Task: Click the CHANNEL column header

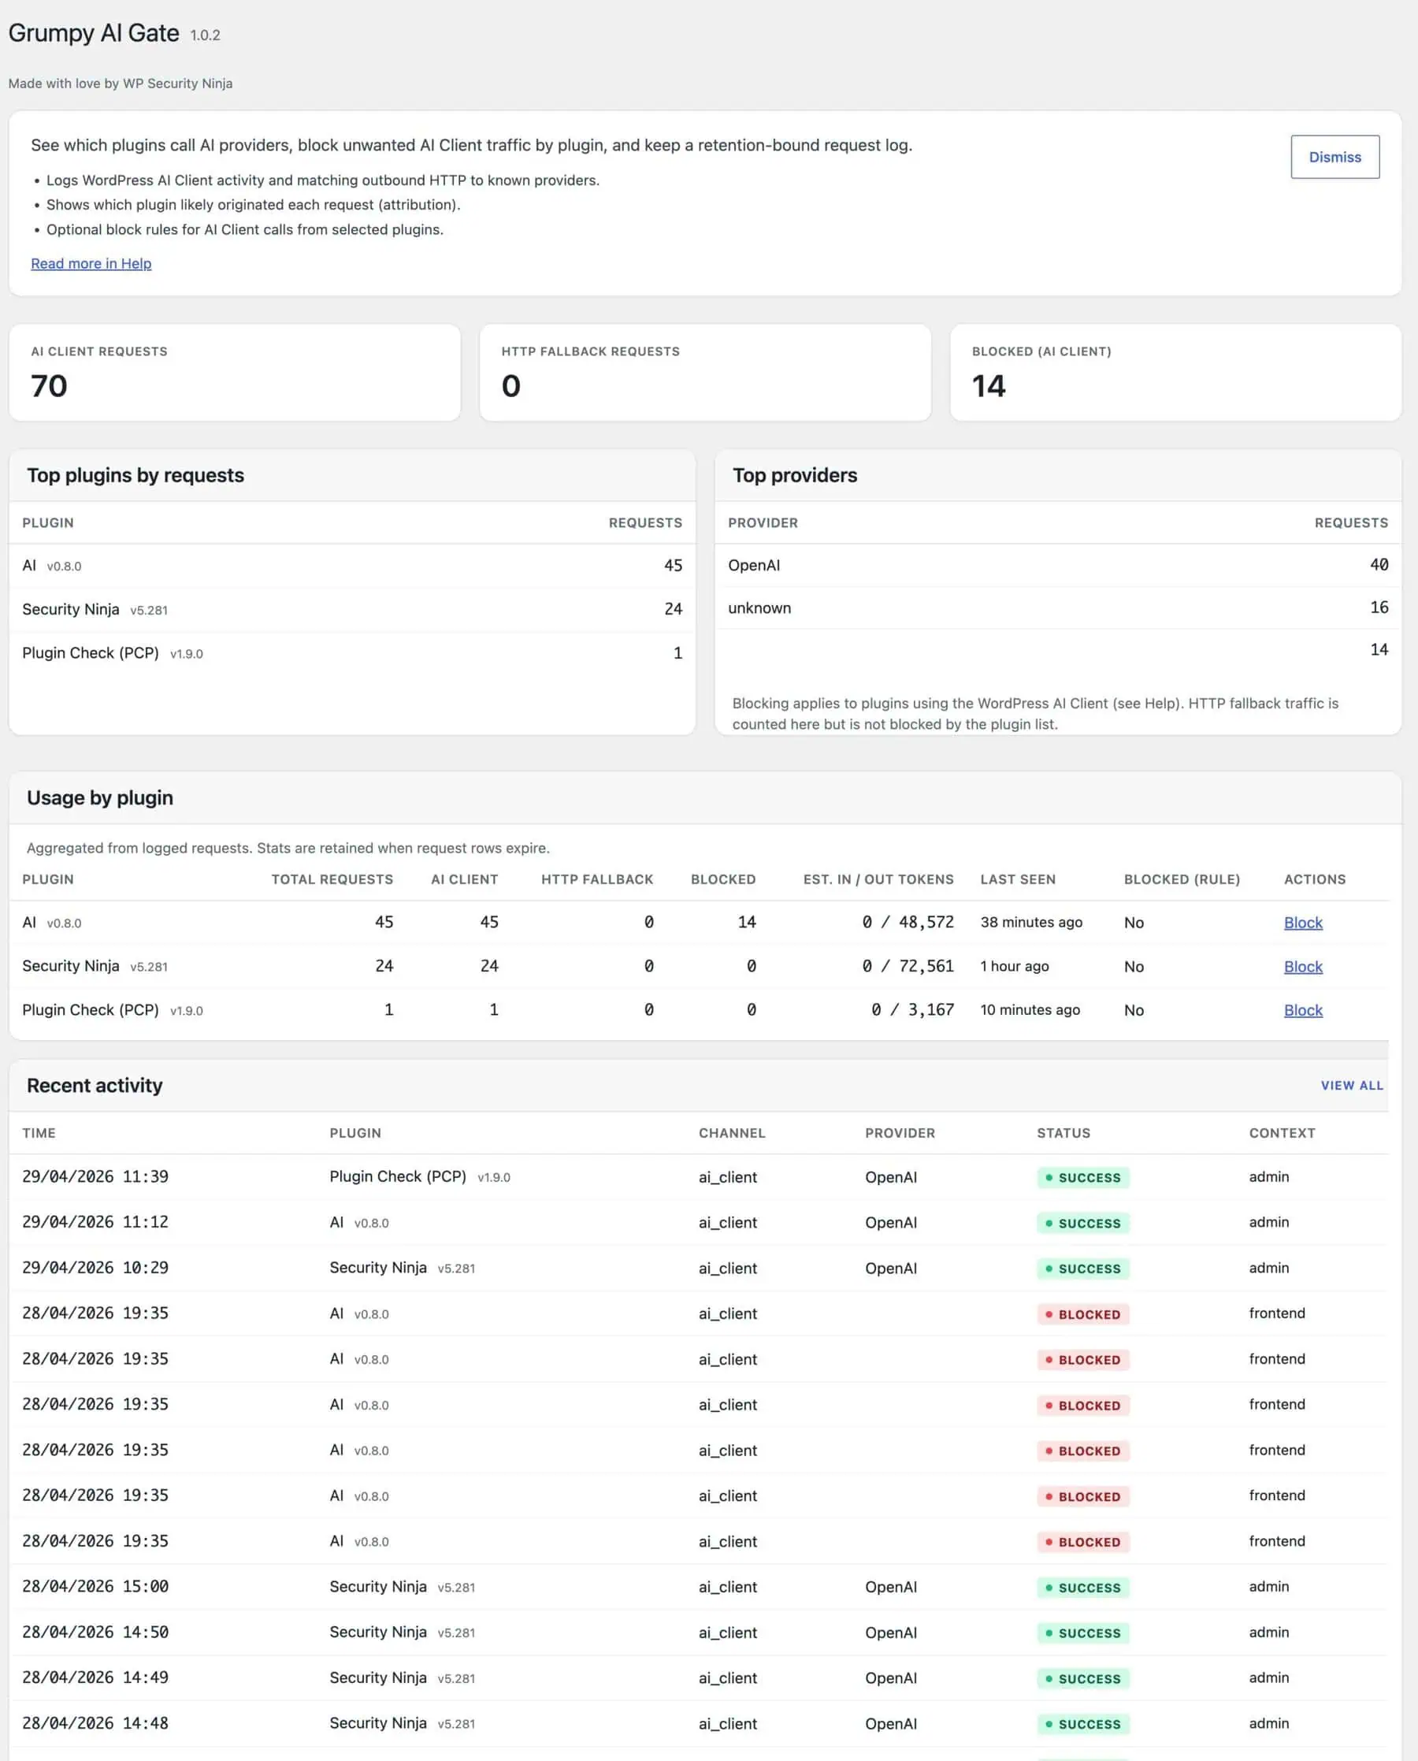Action: point(732,1133)
